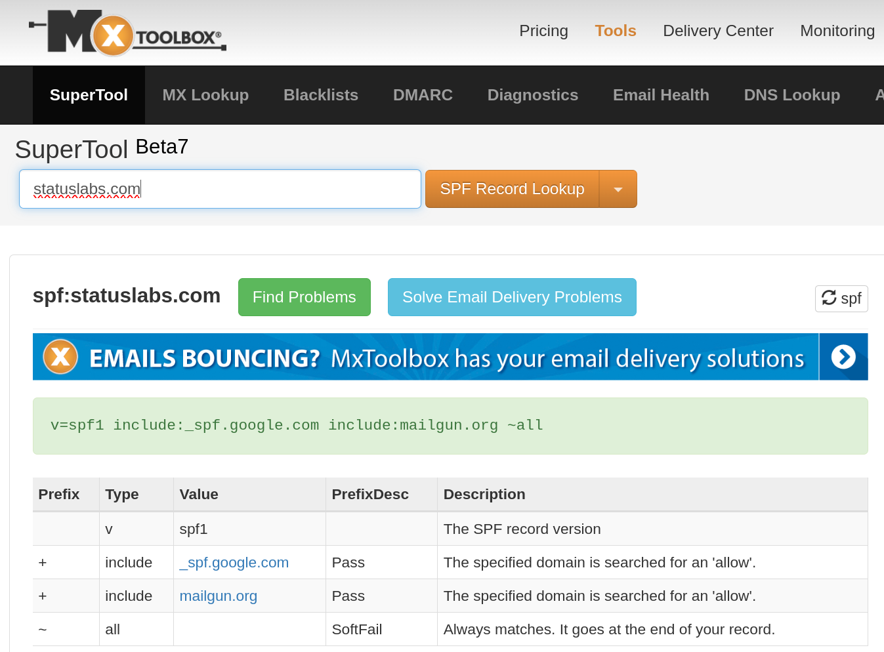Switch to MX Lookup tab
Viewport: 884px width, 652px height.
pos(205,95)
